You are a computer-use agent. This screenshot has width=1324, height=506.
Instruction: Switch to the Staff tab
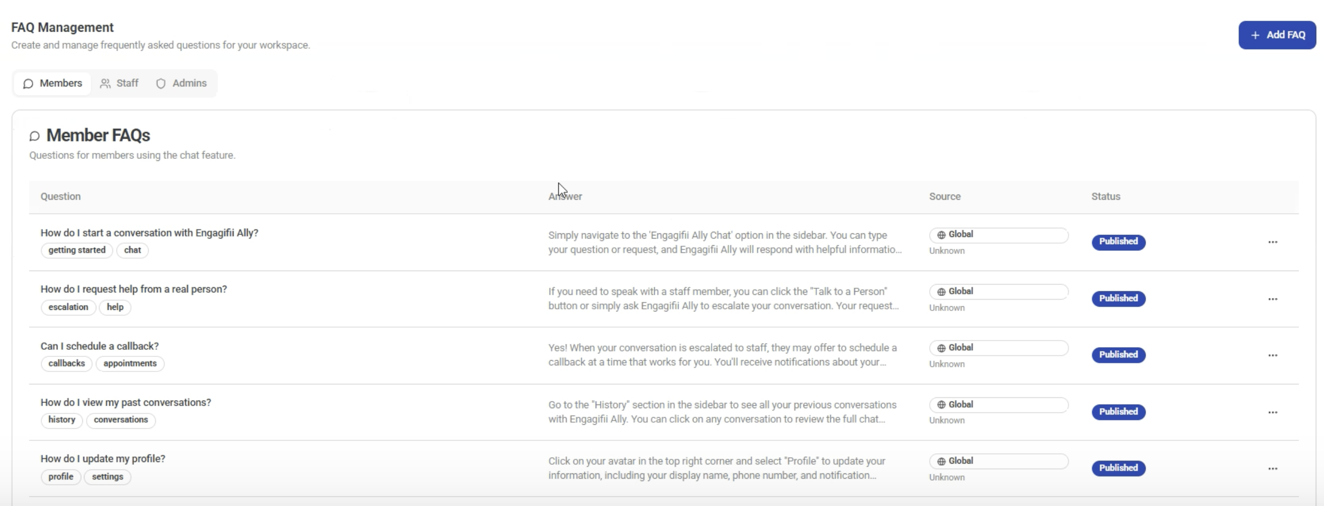point(120,83)
